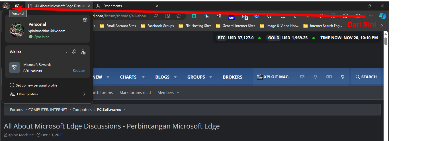
Task: Open the Copilot sidebar icon
Action: point(382,16)
